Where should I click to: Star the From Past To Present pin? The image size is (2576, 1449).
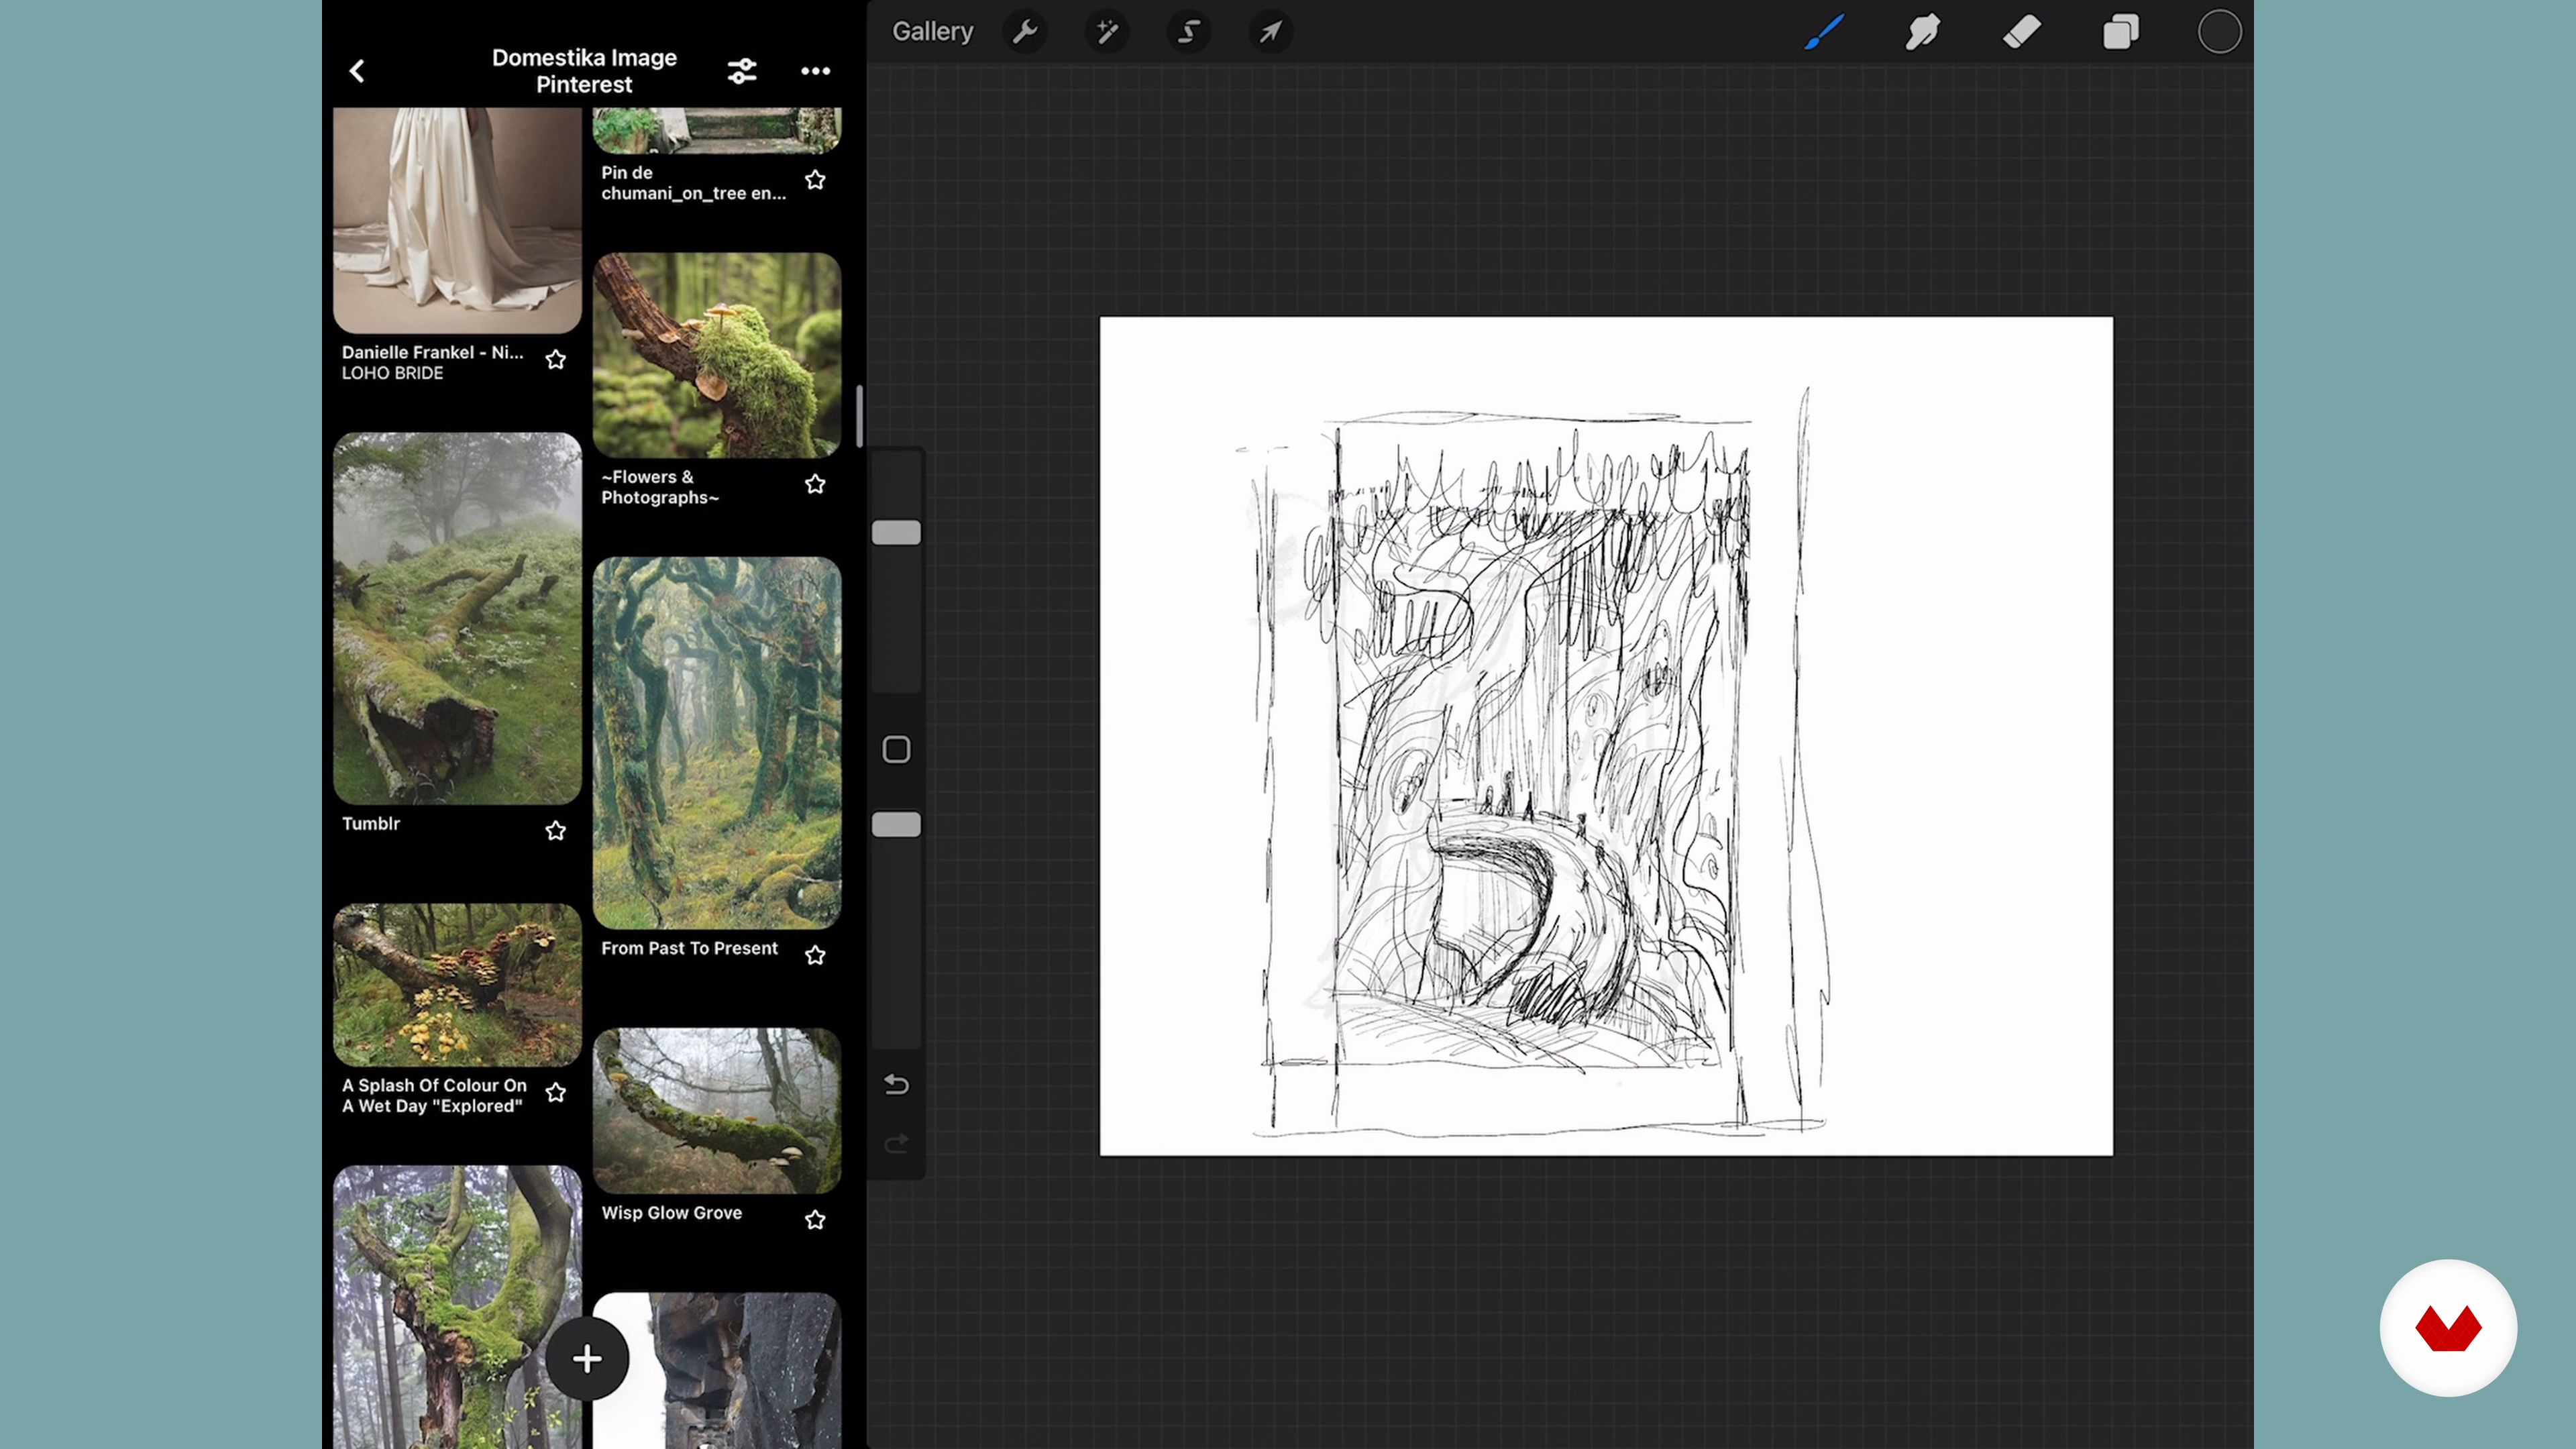(815, 956)
